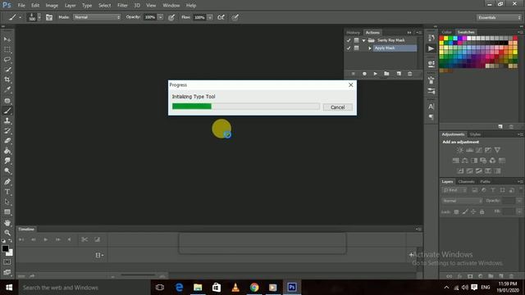This screenshot has width=525, height=295.
Task: Click the Begin Recording action button
Action: [364, 74]
